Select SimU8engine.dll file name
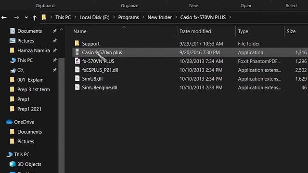308x173 pixels. point(100,87)
